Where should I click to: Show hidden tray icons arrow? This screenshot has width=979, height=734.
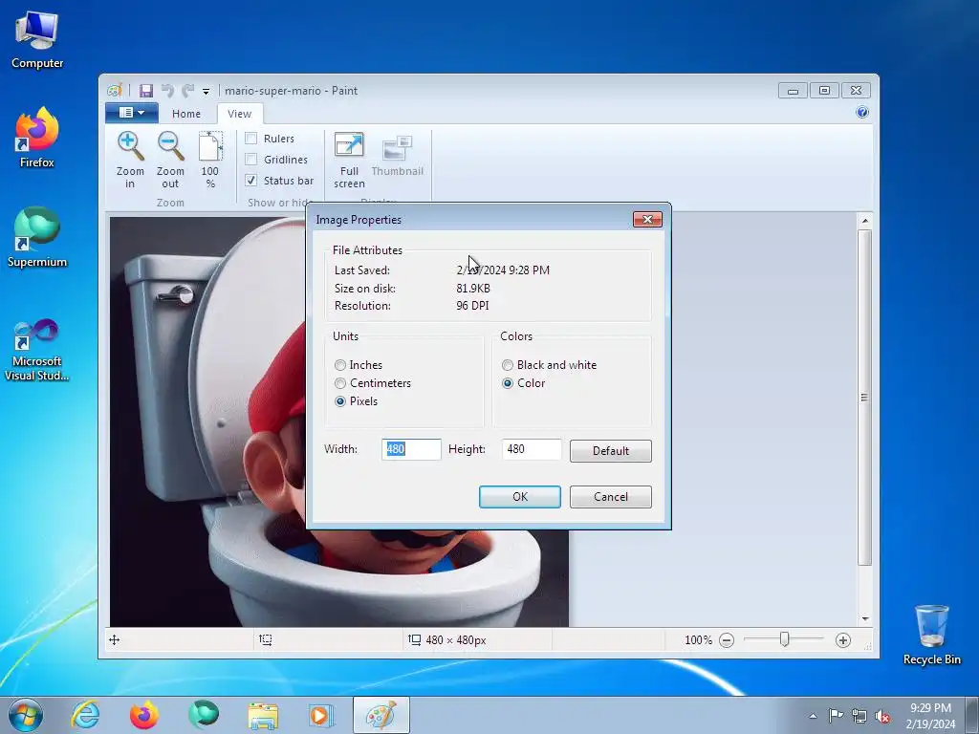pos(813,717)
